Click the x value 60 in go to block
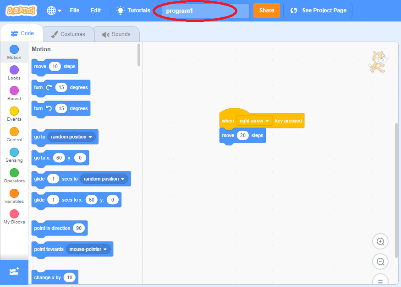 tap(59, 158)
